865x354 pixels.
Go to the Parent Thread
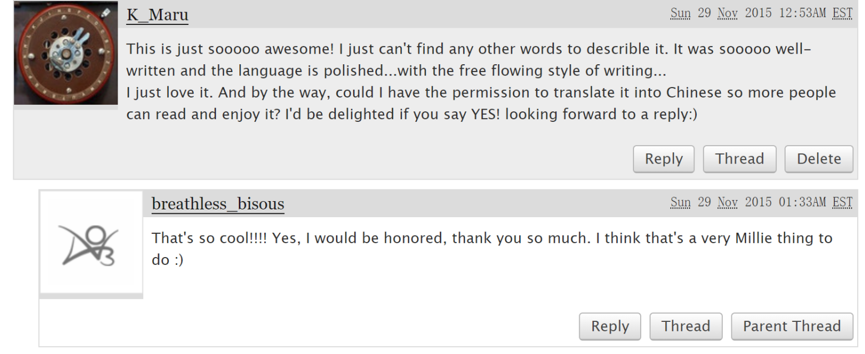(792, 326)
